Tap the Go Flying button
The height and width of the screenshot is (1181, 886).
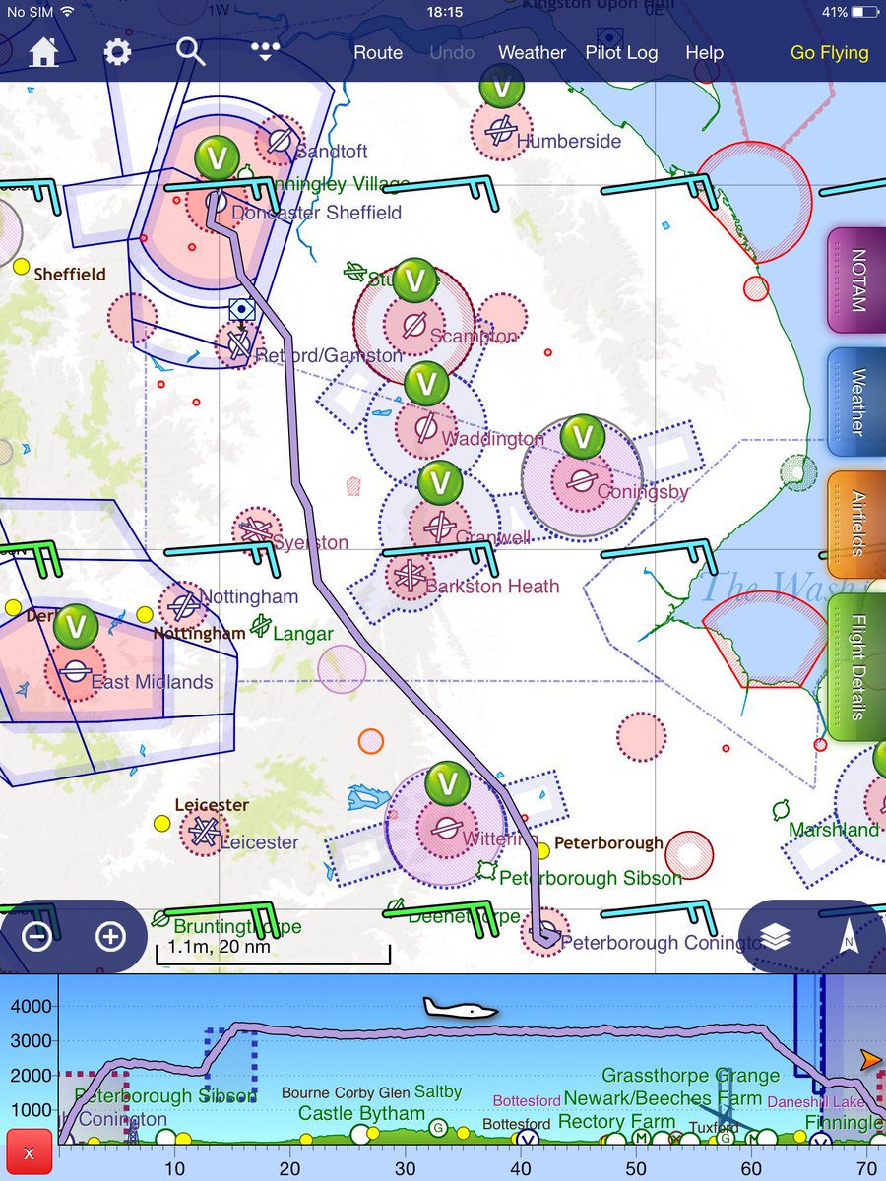830,52
